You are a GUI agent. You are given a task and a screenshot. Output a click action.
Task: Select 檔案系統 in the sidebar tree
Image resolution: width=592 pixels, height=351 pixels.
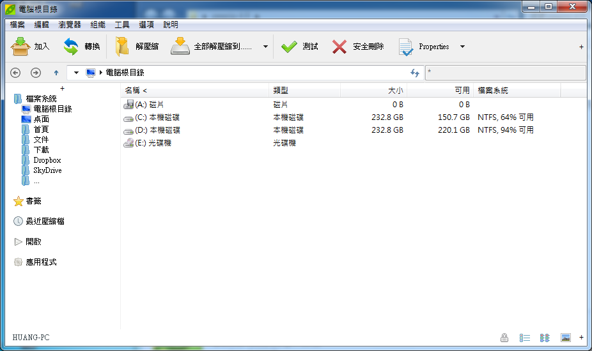(41, 99)
